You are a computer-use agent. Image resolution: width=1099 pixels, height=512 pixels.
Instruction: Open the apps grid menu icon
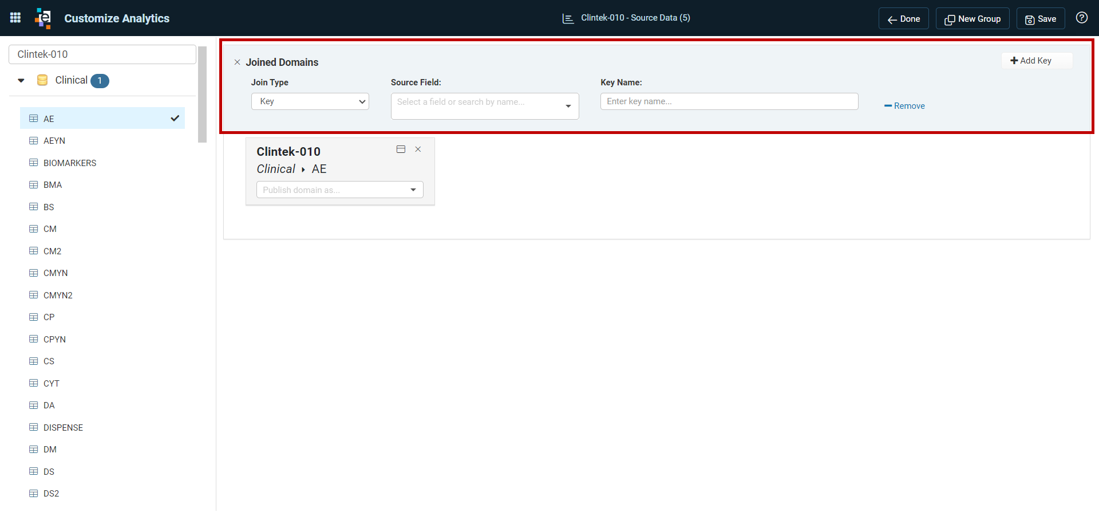click(15, 18)
